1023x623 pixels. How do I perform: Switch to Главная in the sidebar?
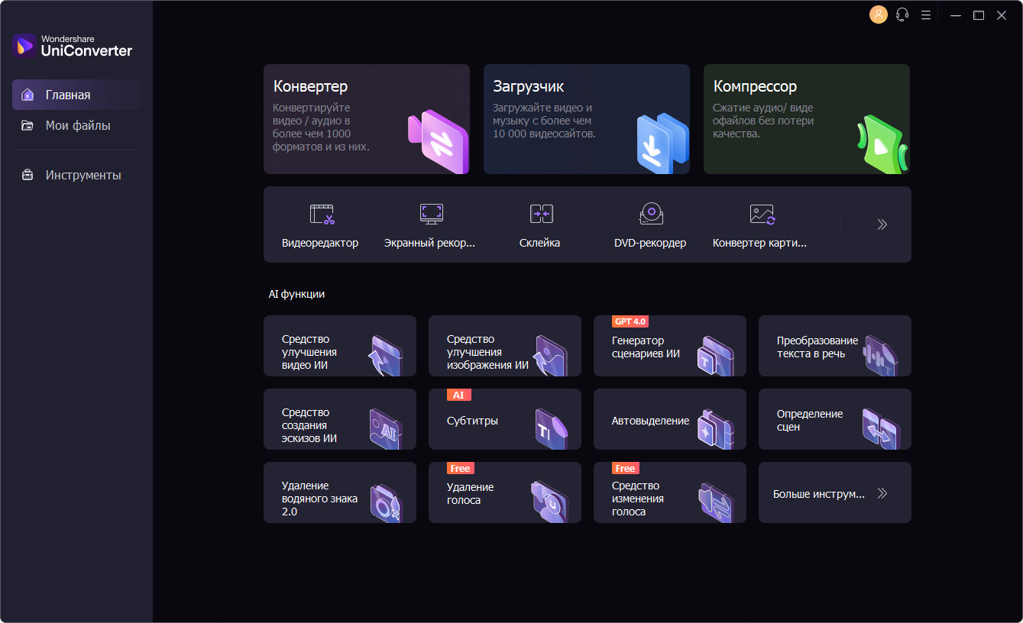click(x=76, y=95)
